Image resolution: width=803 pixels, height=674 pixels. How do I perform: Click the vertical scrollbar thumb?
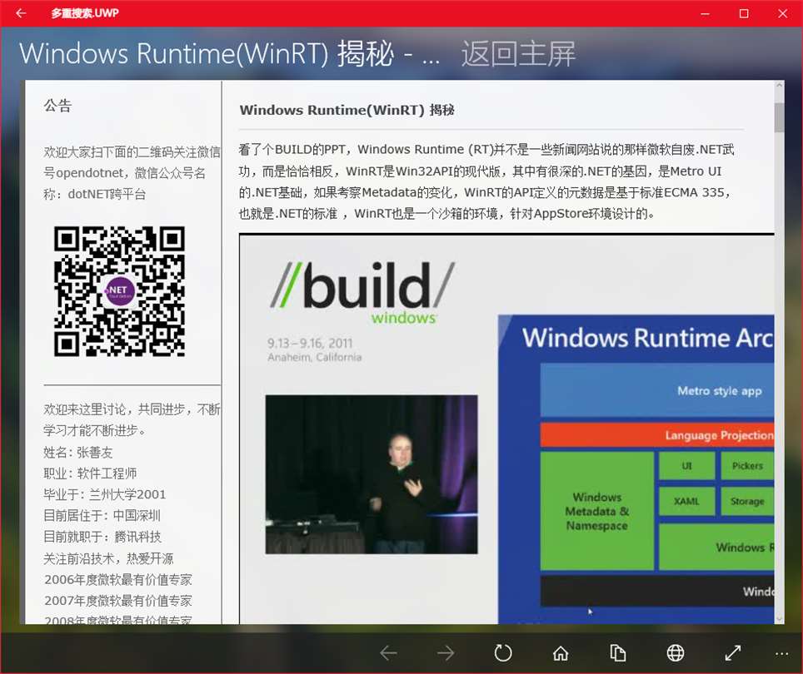coord(779,117)
